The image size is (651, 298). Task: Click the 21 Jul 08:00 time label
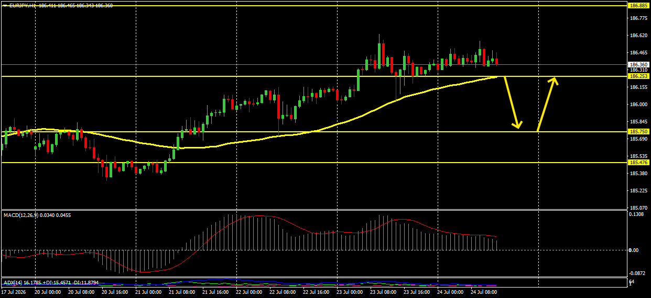tap(181, 292)
